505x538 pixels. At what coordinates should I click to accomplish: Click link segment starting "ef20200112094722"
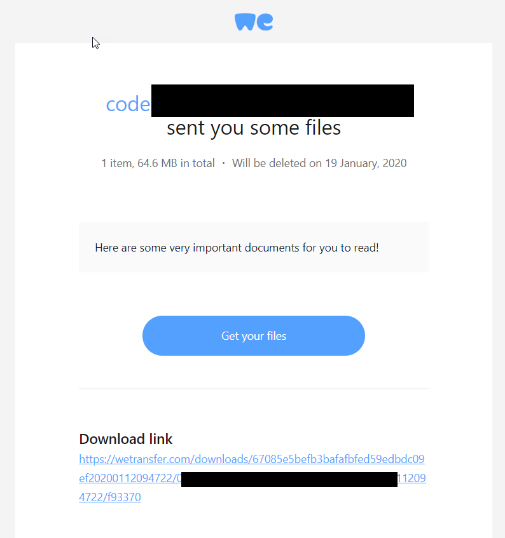[x=130, y=478]
